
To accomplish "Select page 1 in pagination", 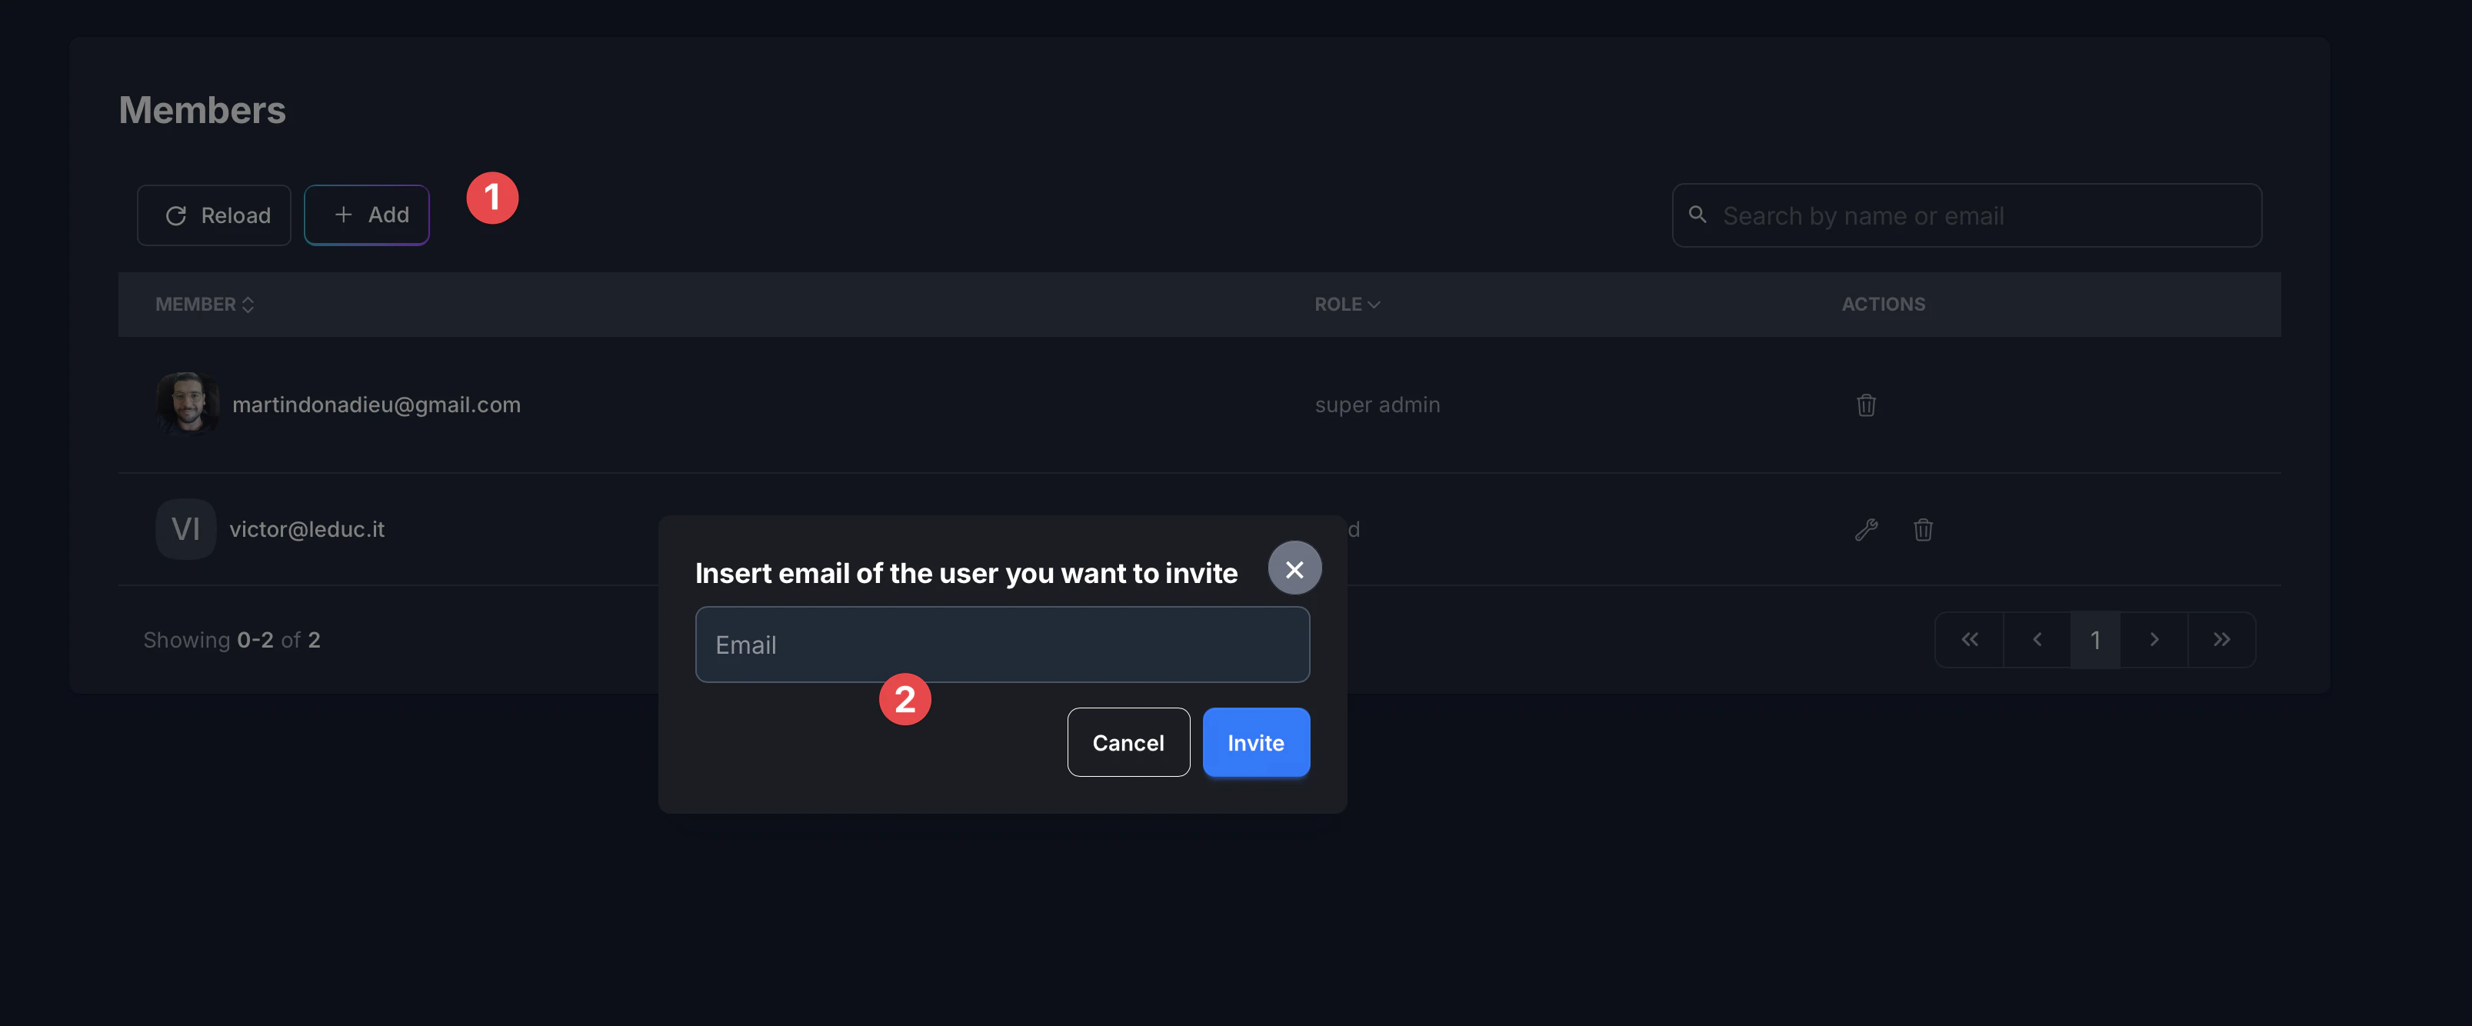I will (x=2095, y=639).
